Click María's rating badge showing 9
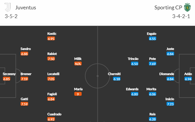Screen dimensions: 195x122 pos(78,94)
